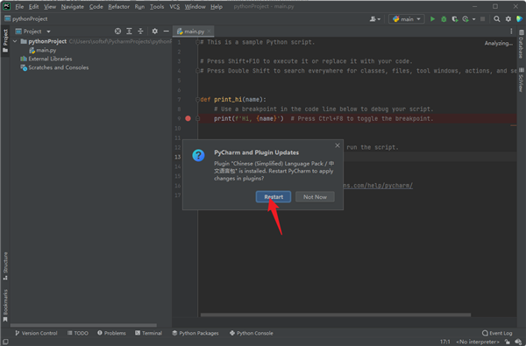Select opened file locate target icon

pyautogui.click(x=117, y=32)
